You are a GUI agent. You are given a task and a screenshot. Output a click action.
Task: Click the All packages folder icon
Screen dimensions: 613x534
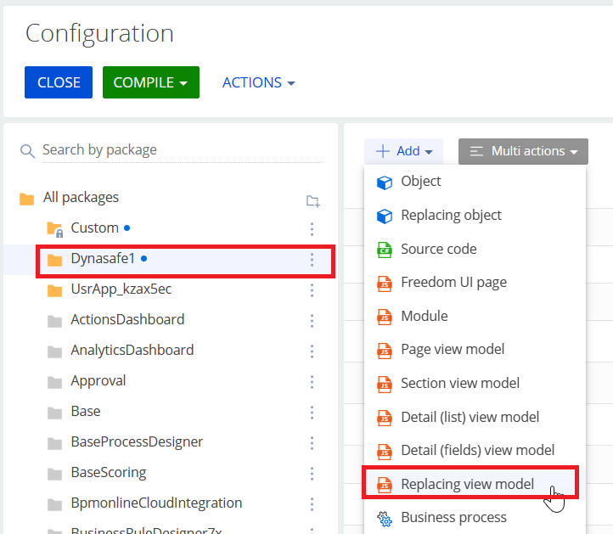coord(26,198)
